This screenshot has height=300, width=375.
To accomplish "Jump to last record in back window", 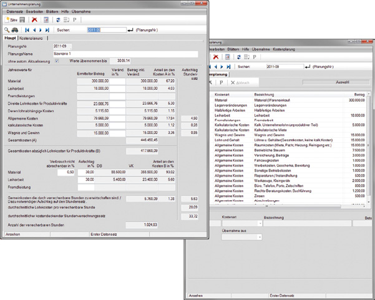I will (x=228, y=67).
